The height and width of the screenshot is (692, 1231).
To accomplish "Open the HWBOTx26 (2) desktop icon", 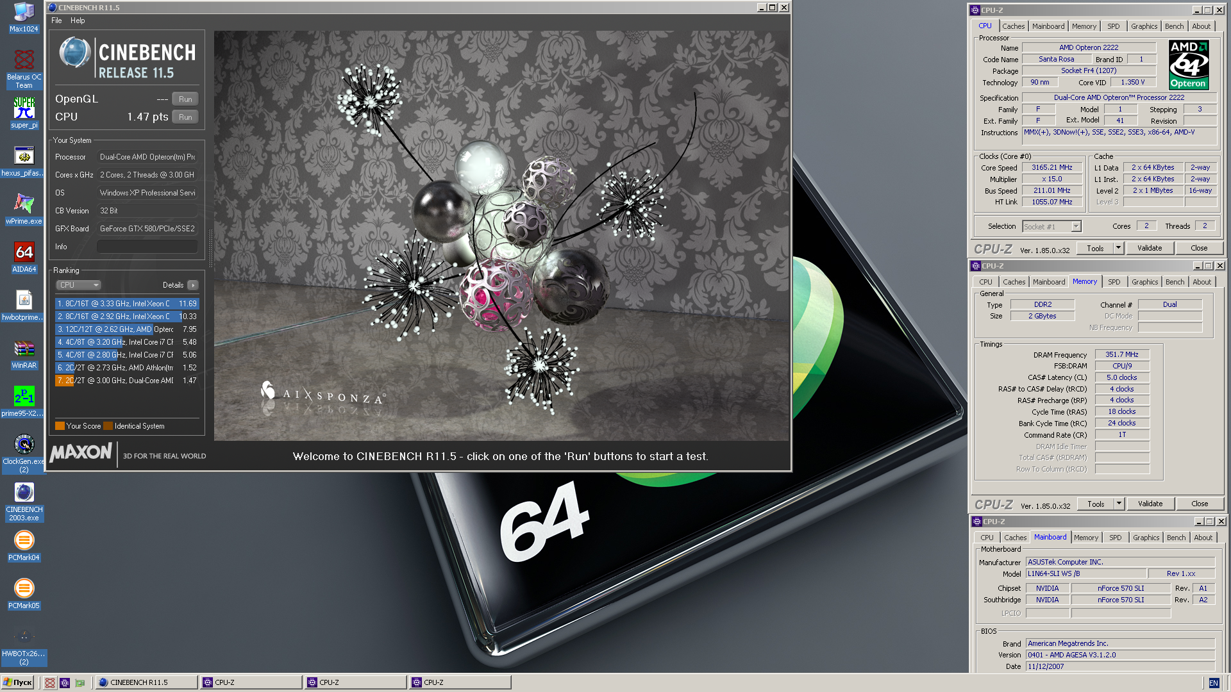I will (x=24, y=646).
